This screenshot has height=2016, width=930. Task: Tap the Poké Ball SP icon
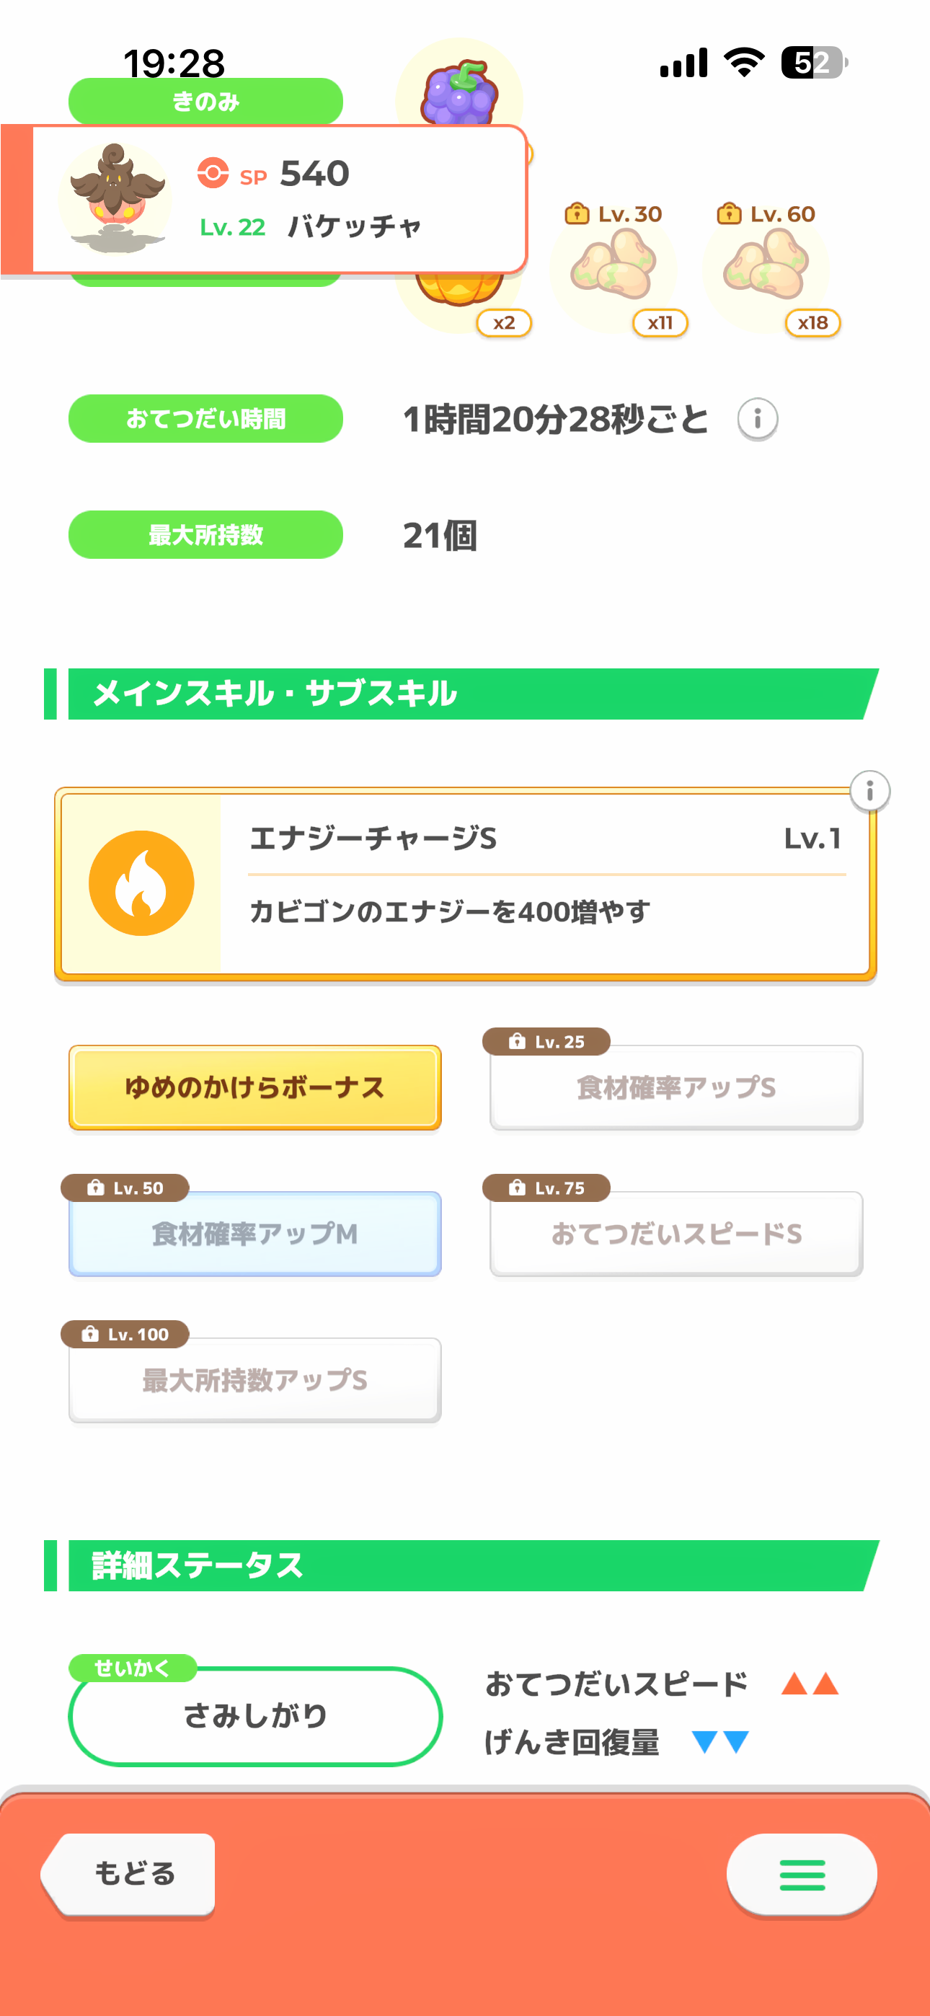pyautogui.click(x=213, y=173)
